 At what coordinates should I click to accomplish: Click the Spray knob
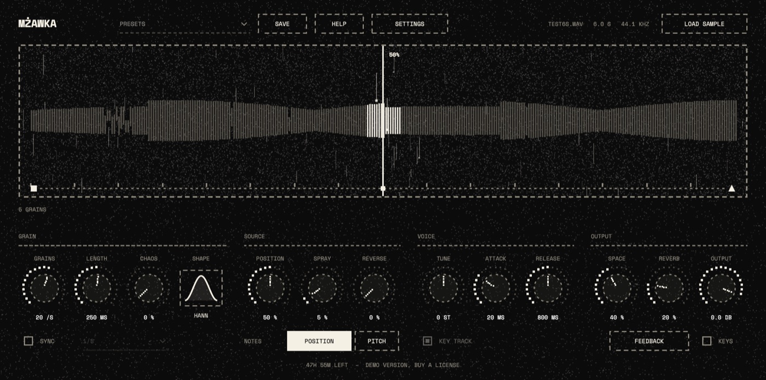coord(322,288)
